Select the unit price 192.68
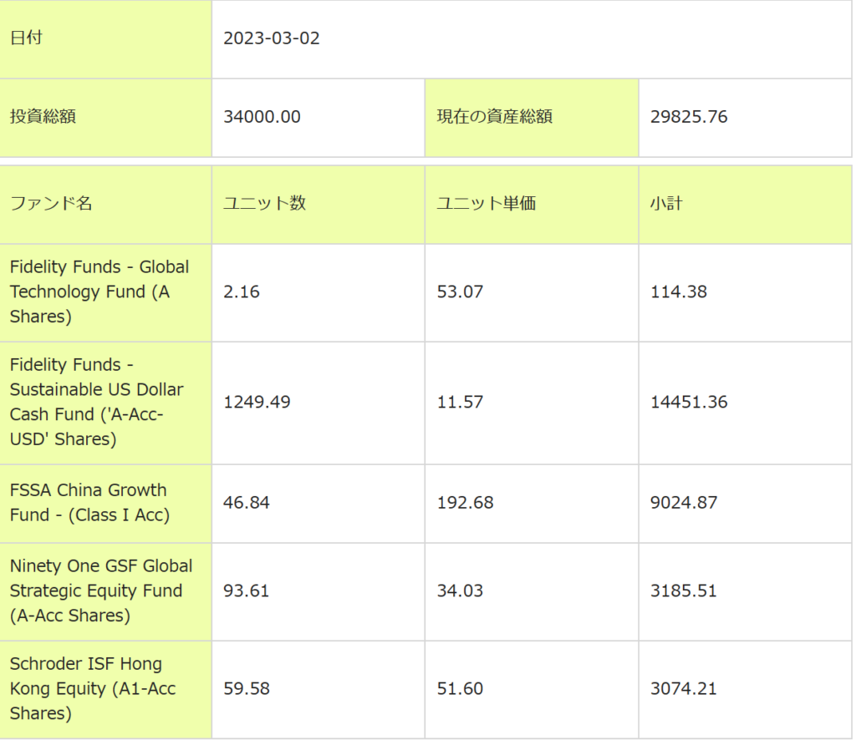This screenshot has height=740, width=856. tap(465, 503)
